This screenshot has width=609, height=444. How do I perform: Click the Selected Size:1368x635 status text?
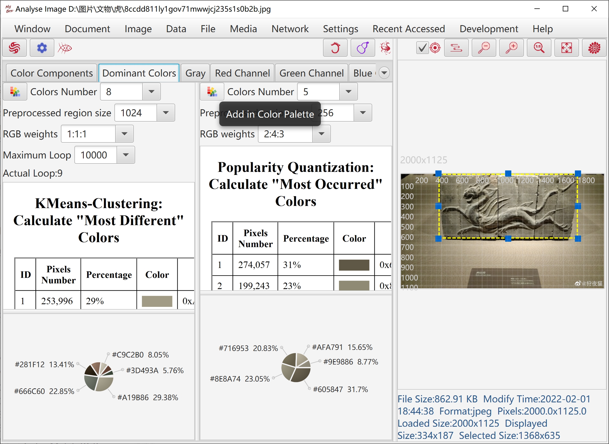(510, 435)
